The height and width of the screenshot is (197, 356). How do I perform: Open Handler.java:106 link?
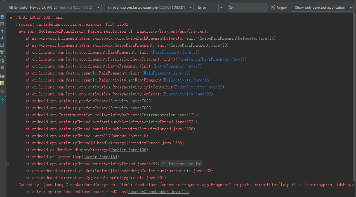click(128, 150)
